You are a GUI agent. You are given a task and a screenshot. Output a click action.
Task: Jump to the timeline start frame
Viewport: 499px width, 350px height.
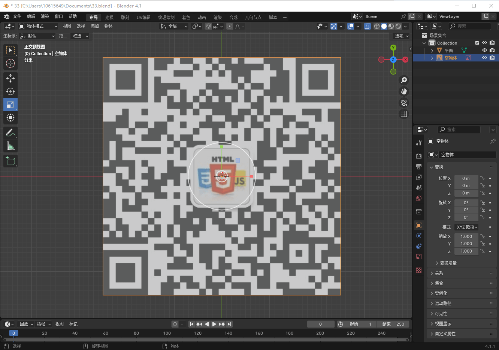click(191, 324)
